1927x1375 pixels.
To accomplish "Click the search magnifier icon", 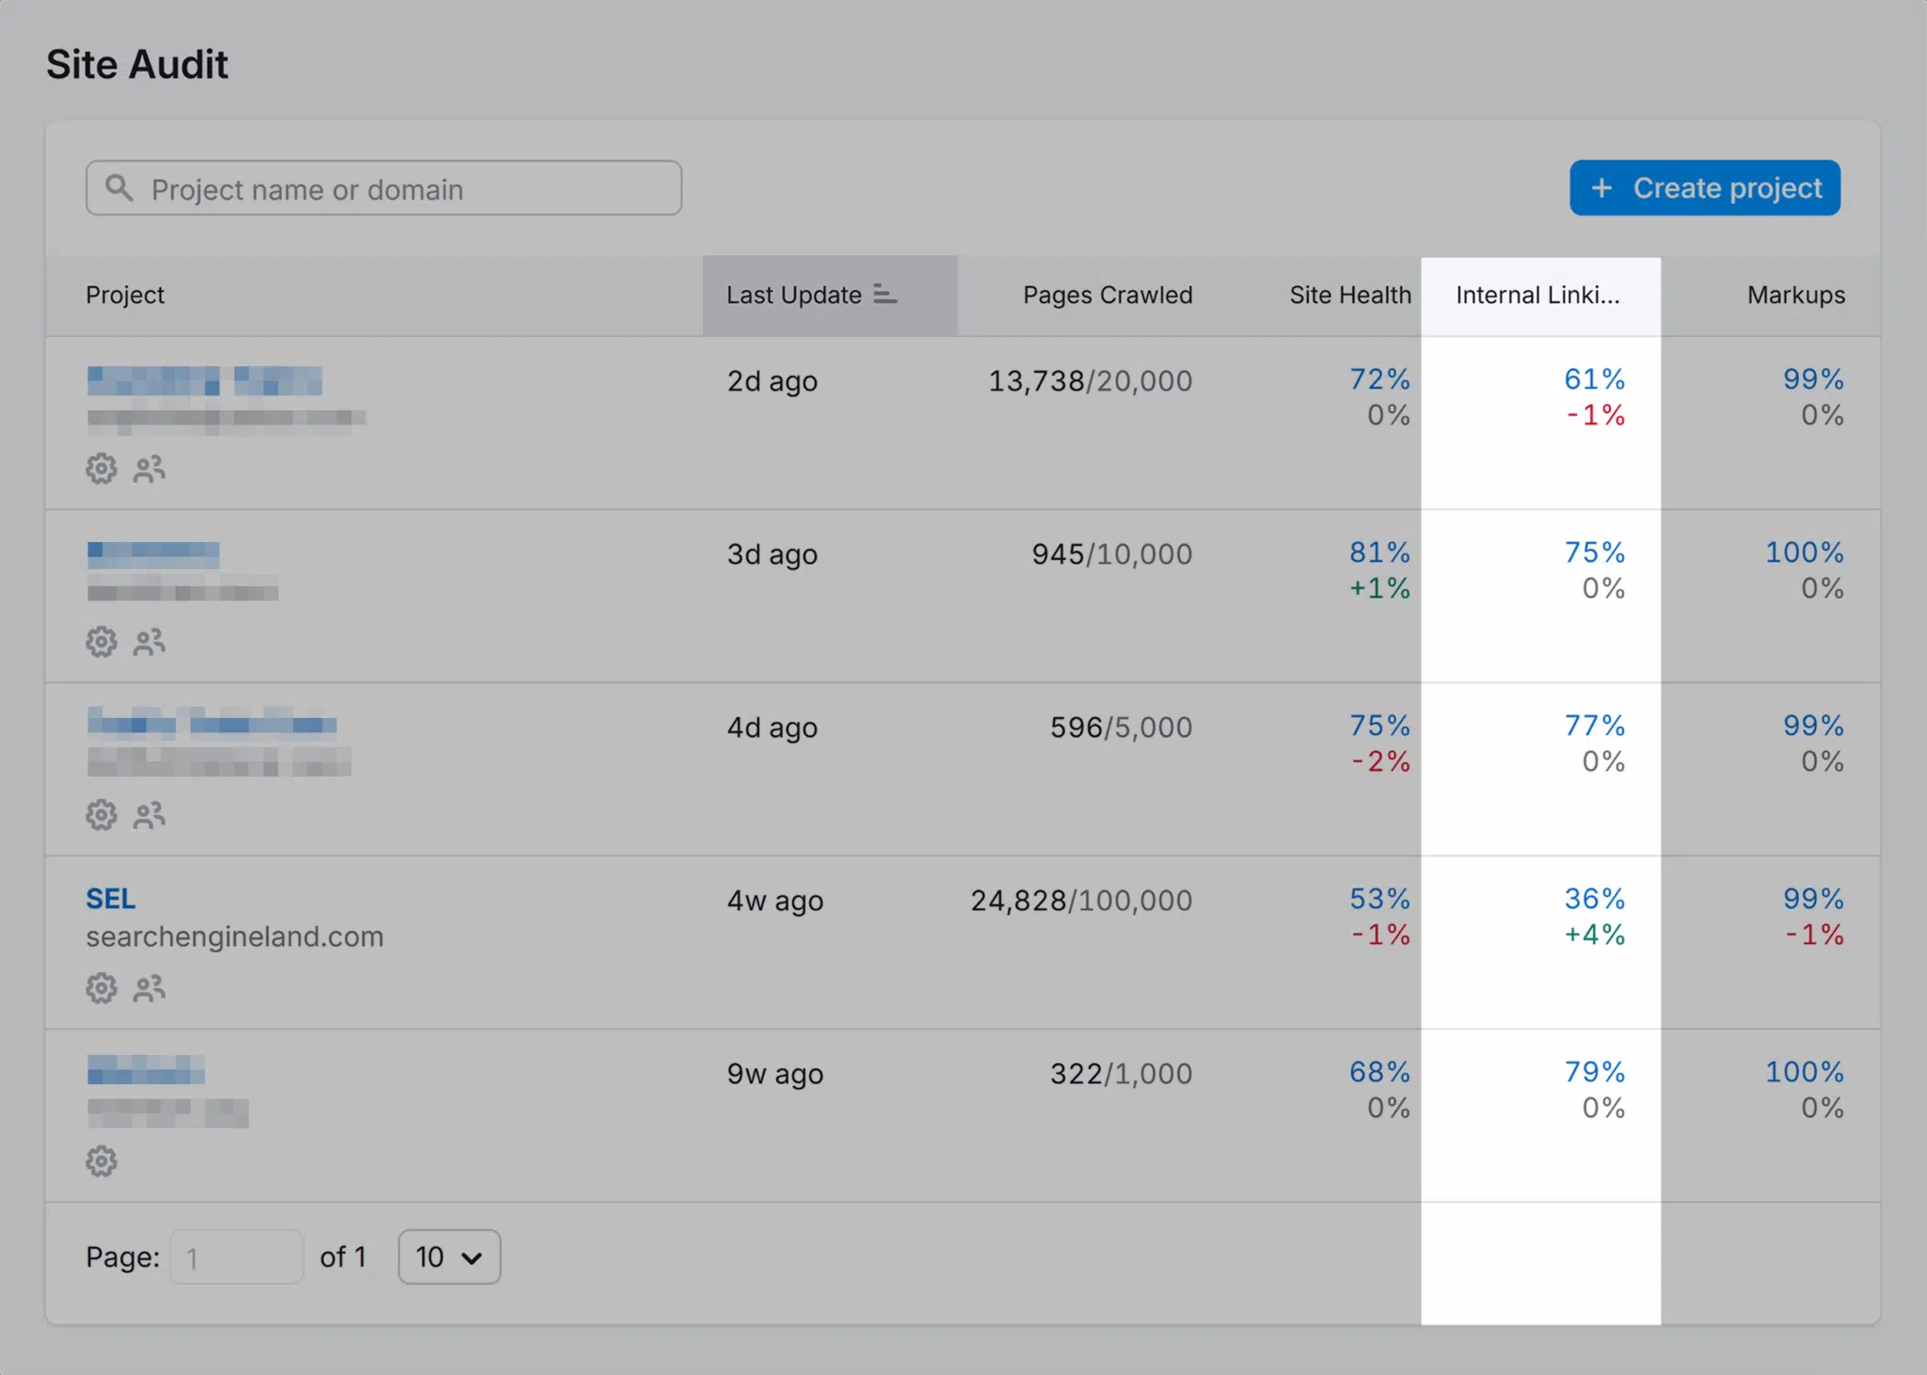I will pos(119,187).
